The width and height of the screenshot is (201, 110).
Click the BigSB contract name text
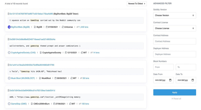tap(39, 27)
